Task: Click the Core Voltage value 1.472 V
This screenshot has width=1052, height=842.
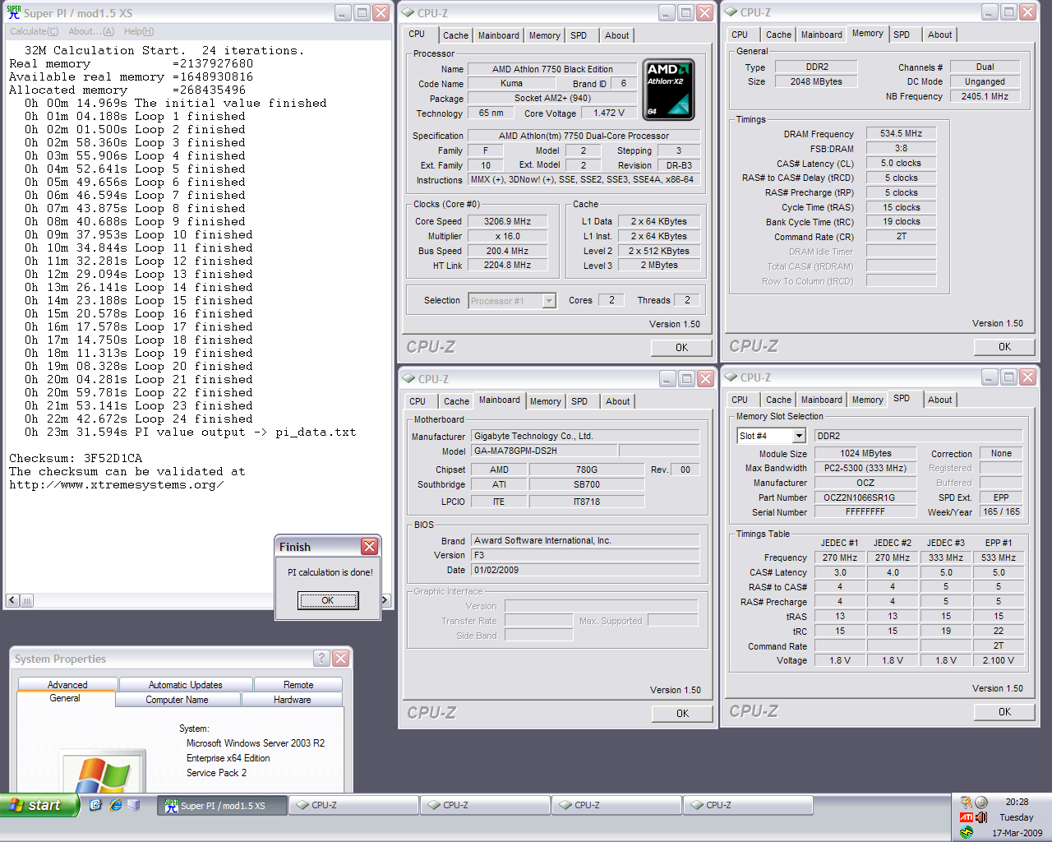Action: click(x=608, y=113)
